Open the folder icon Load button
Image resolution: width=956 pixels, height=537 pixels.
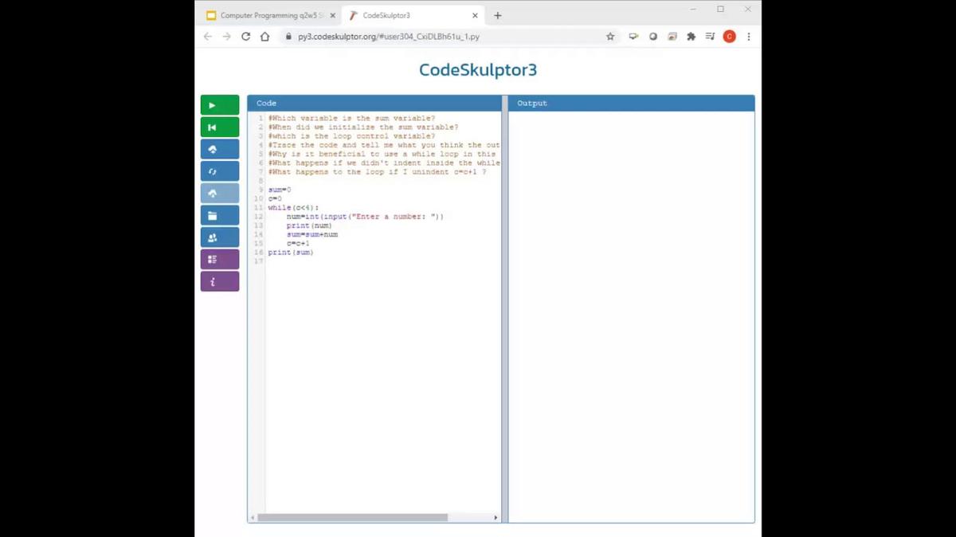coord(220,215)
